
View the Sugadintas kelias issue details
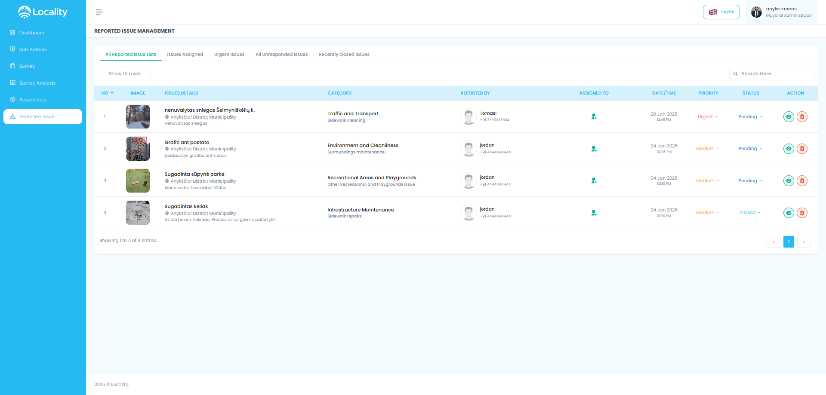click(789, 212)
